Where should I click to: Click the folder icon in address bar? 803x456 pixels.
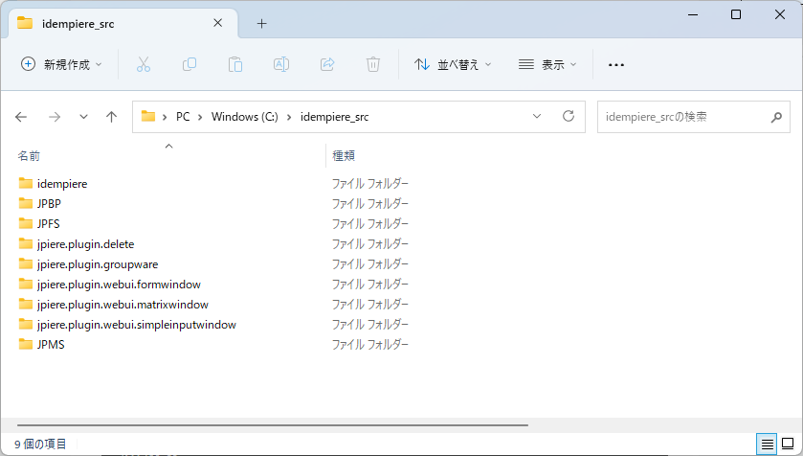148,116
